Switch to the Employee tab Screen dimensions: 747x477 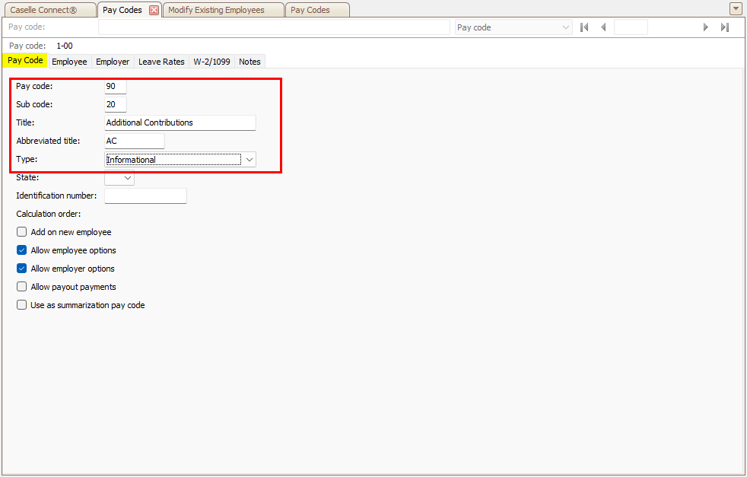tap(69, 62)
